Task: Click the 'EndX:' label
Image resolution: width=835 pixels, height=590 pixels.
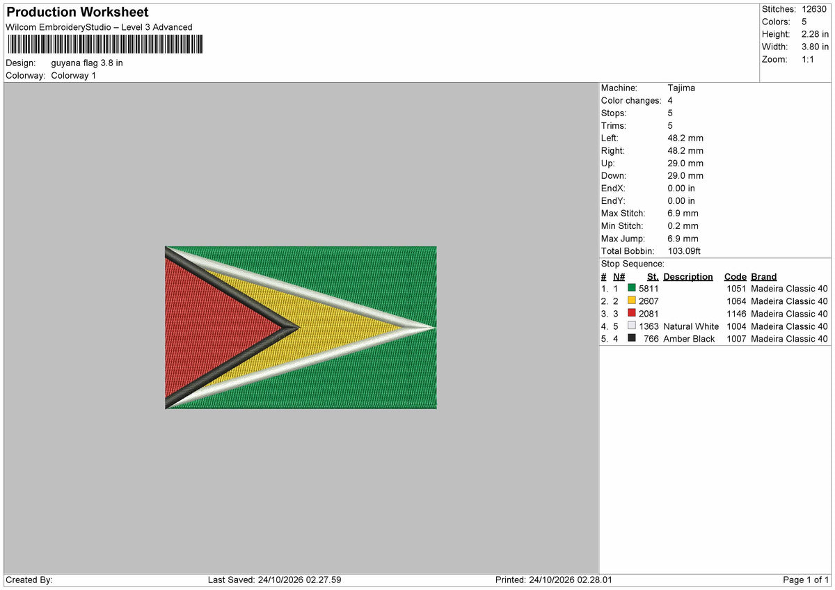Action: pos(614,188)
